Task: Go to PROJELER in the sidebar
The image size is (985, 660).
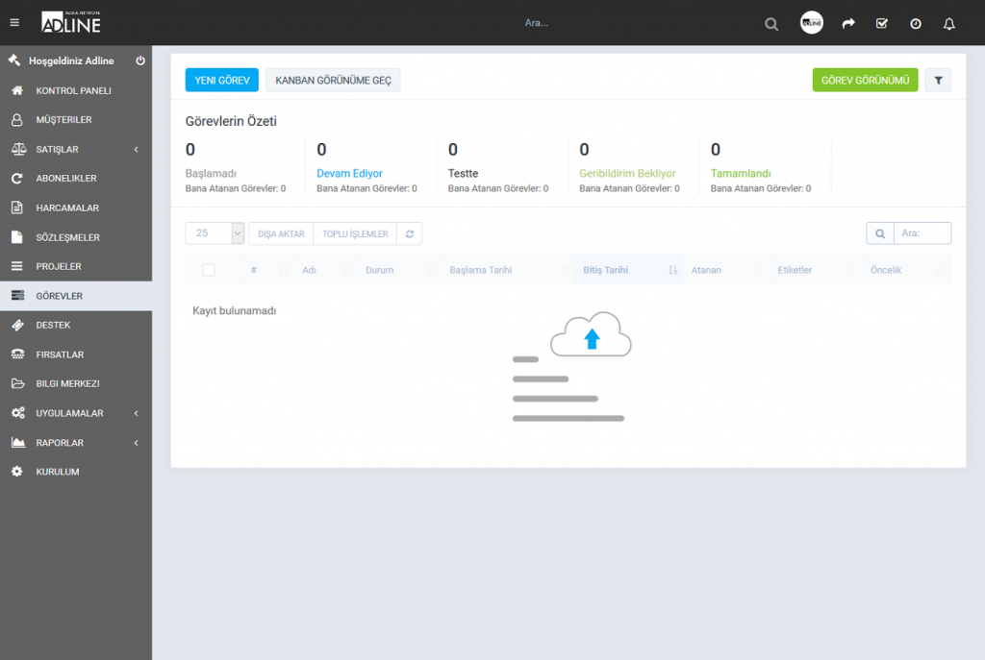Action: pos(59,266)
